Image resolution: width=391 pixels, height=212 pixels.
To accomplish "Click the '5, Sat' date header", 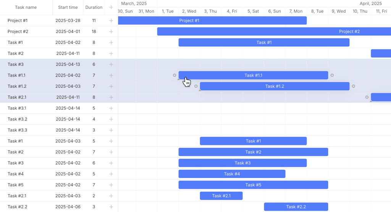I will pos(253,11).
